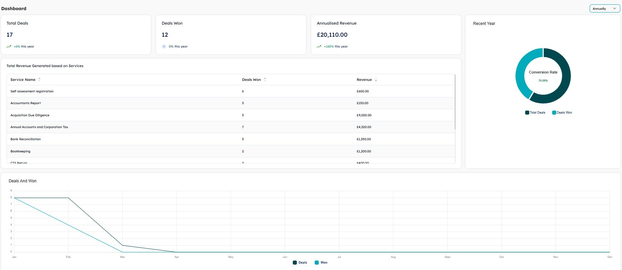
Task: Toggle Won series legend in line chart
Action: (x=321, y=263)
